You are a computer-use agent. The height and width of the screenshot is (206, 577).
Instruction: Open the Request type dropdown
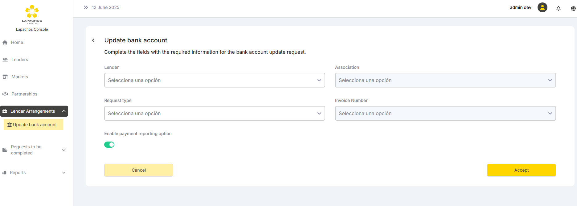(x=215, y=113)
